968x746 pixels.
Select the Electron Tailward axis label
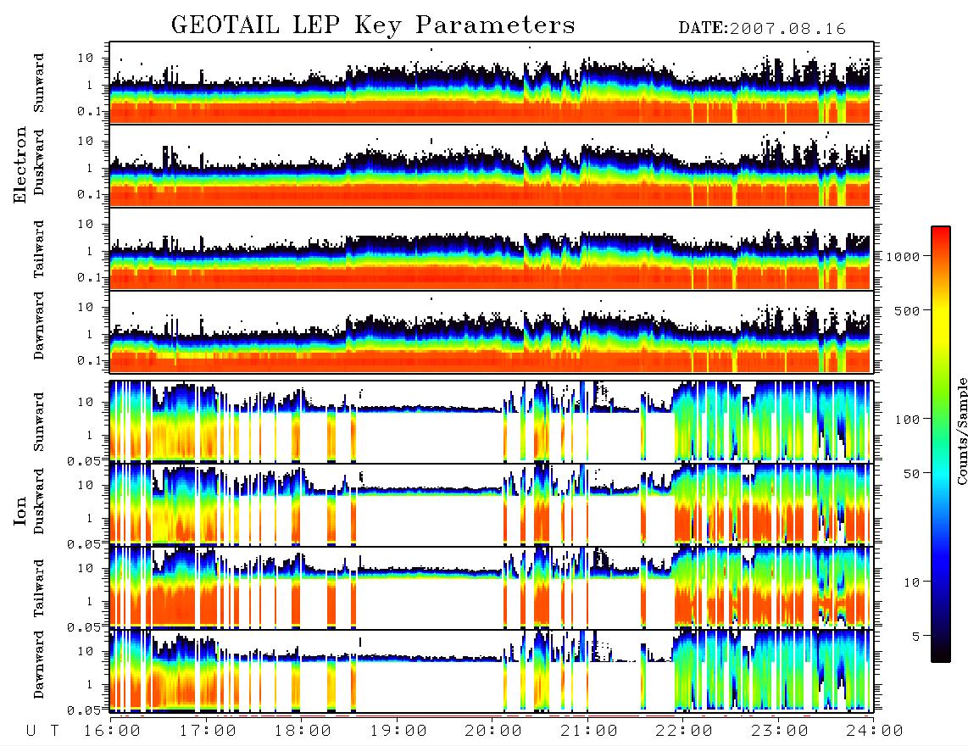point(39,249)
